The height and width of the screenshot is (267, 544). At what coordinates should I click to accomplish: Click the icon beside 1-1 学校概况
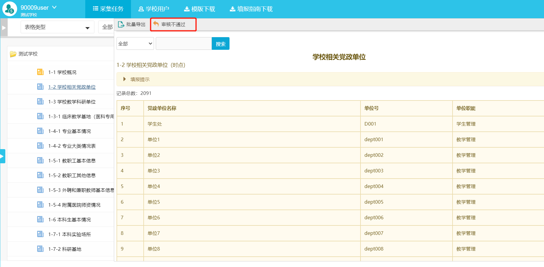pyautogui.click(x=40, y=72)
